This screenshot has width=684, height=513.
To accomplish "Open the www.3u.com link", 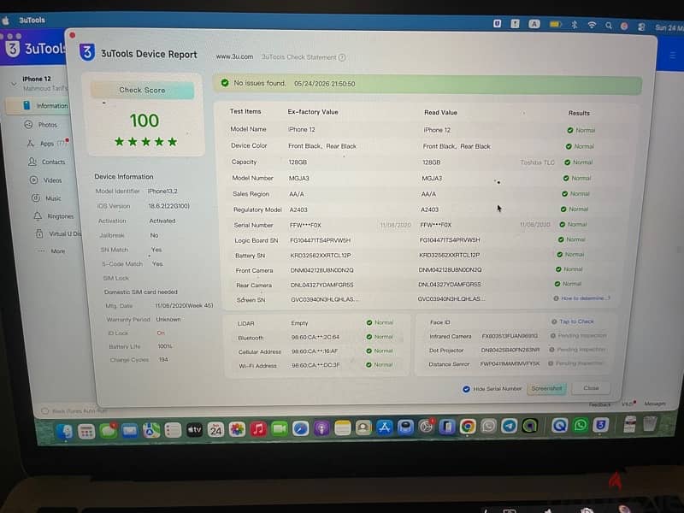I will (x=234, y=56).
